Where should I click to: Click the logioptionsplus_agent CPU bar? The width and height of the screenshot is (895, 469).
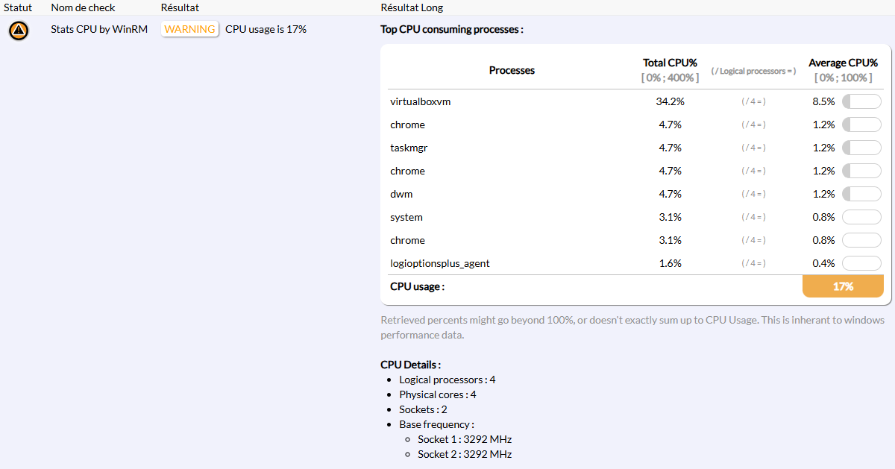pyautogui.click(x=861, y=263)
